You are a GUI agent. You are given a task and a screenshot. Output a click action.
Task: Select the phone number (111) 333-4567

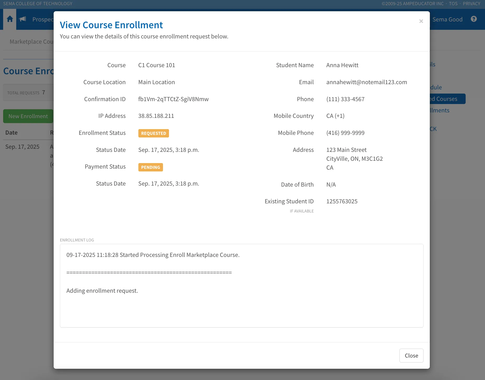point(345,99)
